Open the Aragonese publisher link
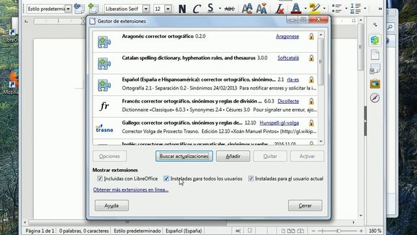417x235 pixels. pos(287,37)
